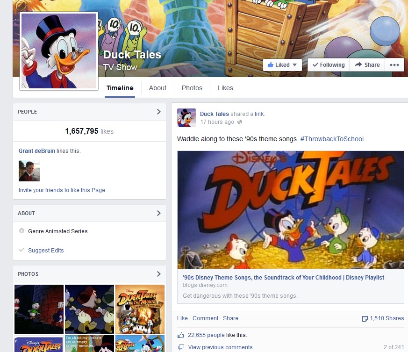
Task: Click the thumbs-up icon beside 22,655 people
Action: pyautogui.click(x=181, y=335)
